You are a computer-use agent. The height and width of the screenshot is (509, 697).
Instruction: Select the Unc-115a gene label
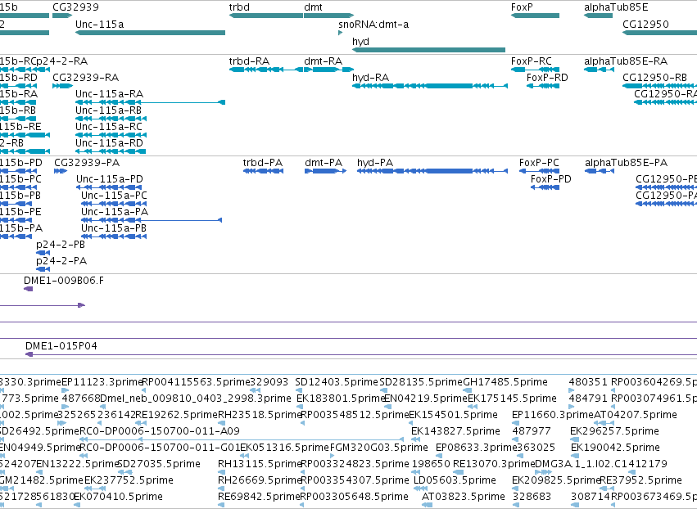click(x=100, y=24)
